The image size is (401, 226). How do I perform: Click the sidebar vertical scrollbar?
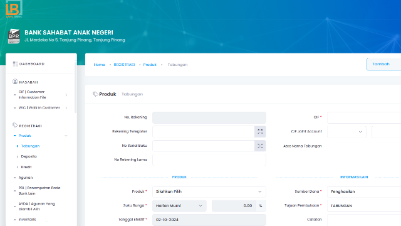(x=75, y=88)
